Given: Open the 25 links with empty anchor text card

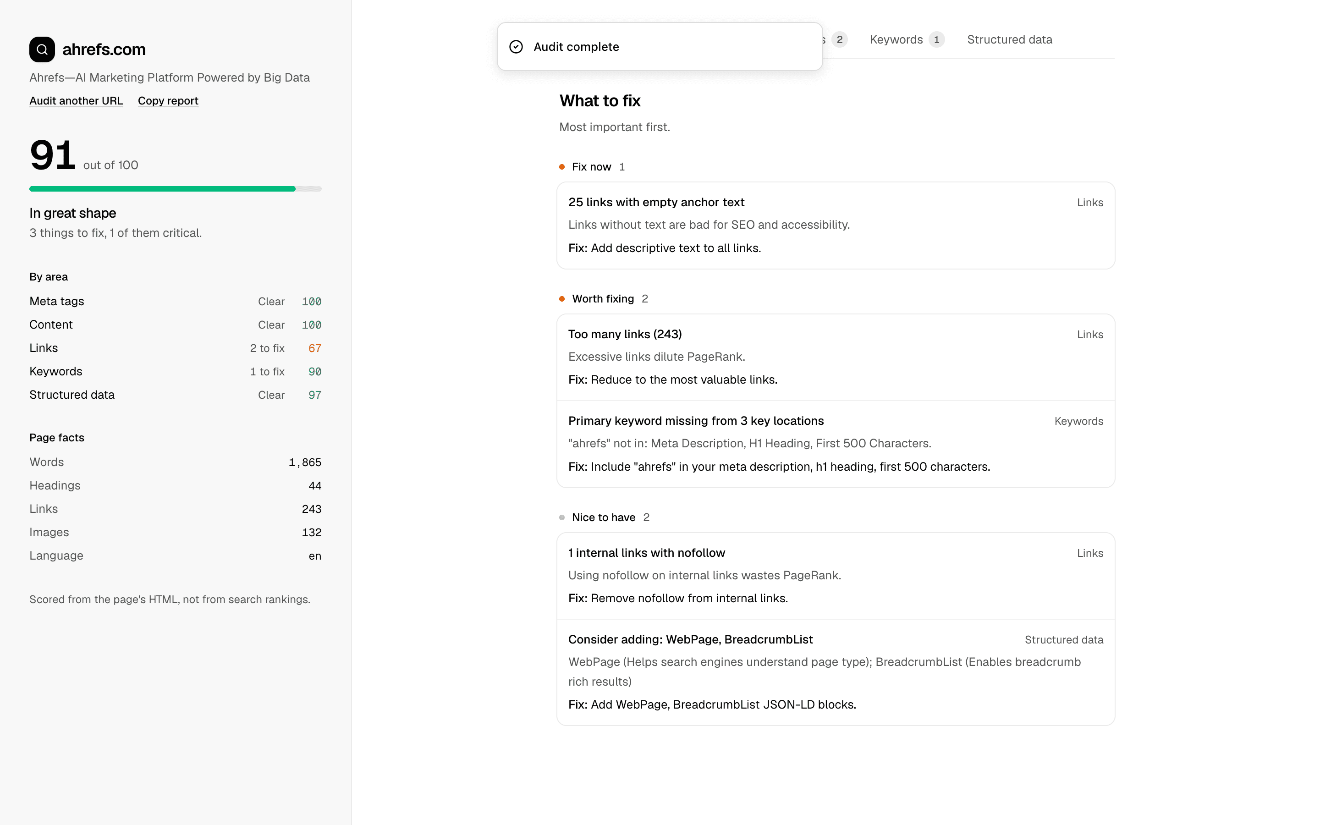Looking at the screenshot, I should [x=836, y=225].
